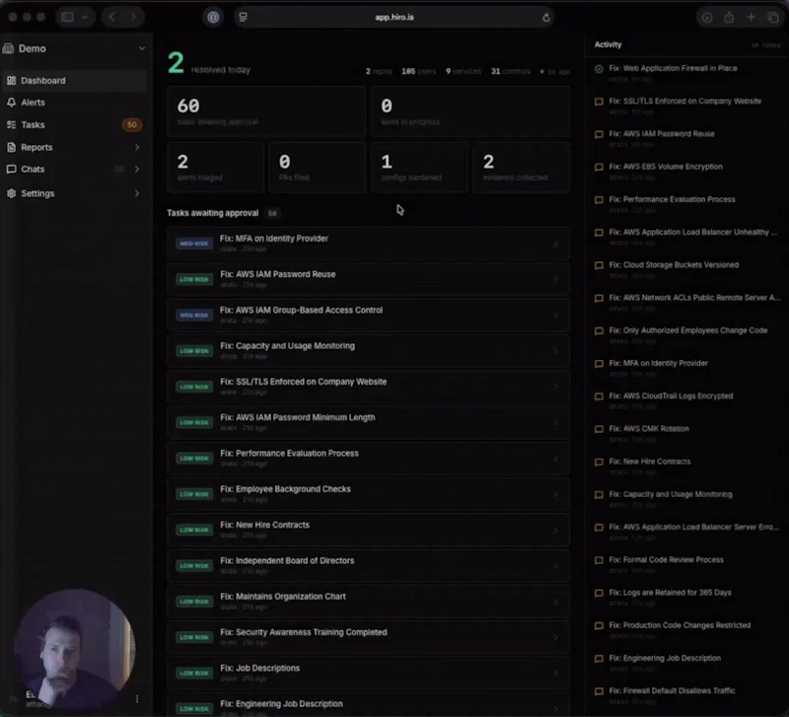789x717 pixels.
Task: Open task Fix: Independent Board of Directors
Action: click(x=368, y=565)
